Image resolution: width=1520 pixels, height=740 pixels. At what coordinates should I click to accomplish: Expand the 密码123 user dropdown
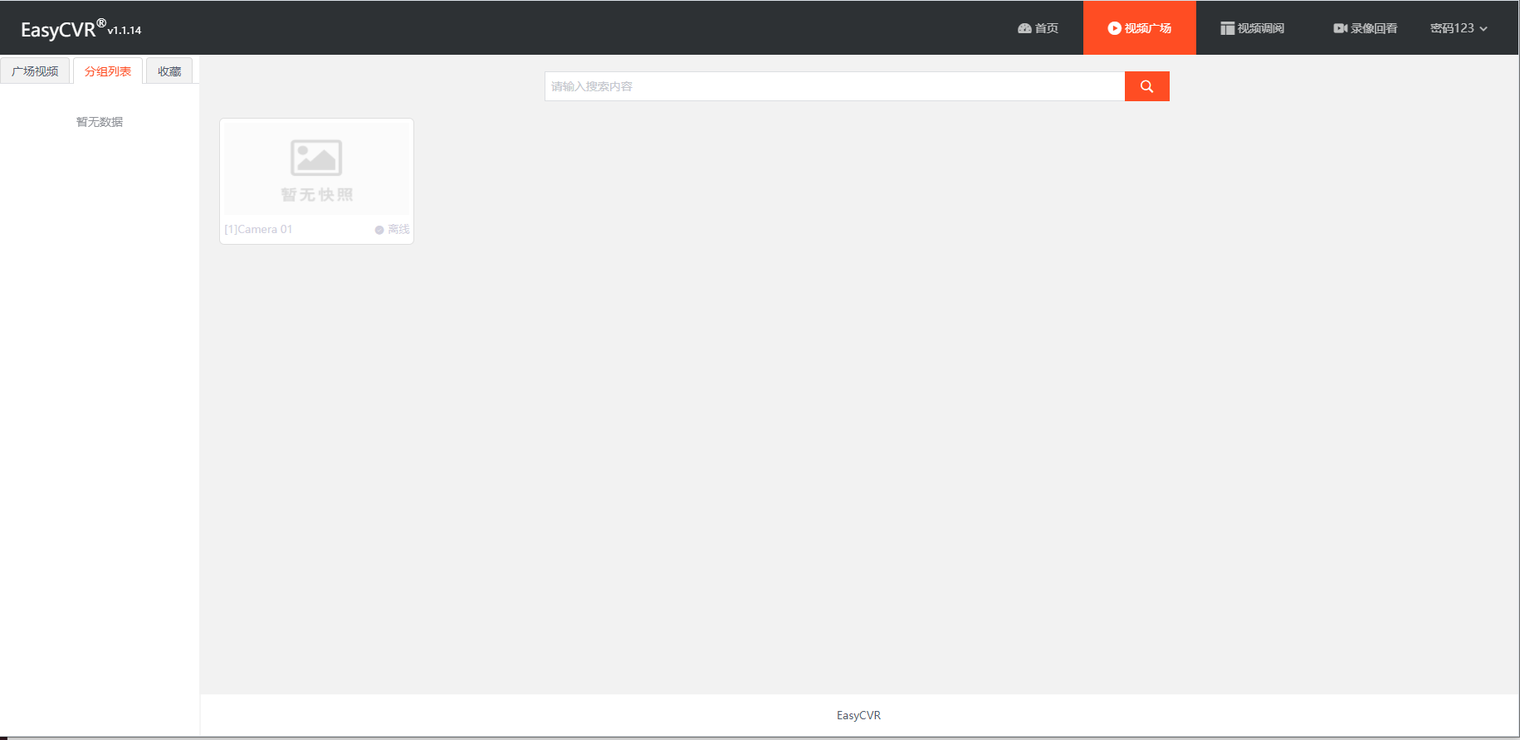click(x=1459, y=28)
